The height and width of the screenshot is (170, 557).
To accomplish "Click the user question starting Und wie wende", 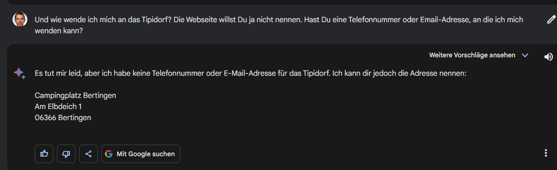I will click(x=279, y=25).
